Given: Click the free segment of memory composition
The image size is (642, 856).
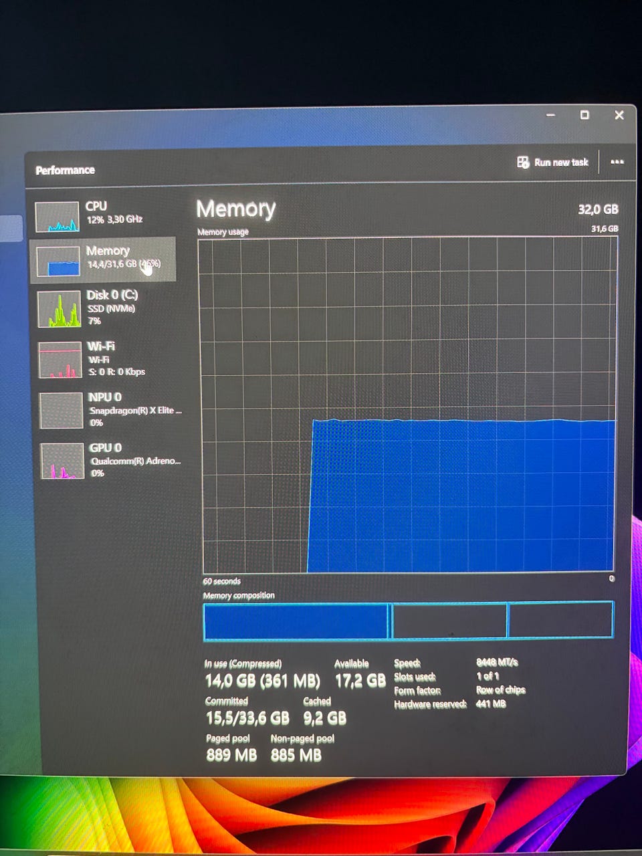Looking at the screenshot, I should [560, 619].
